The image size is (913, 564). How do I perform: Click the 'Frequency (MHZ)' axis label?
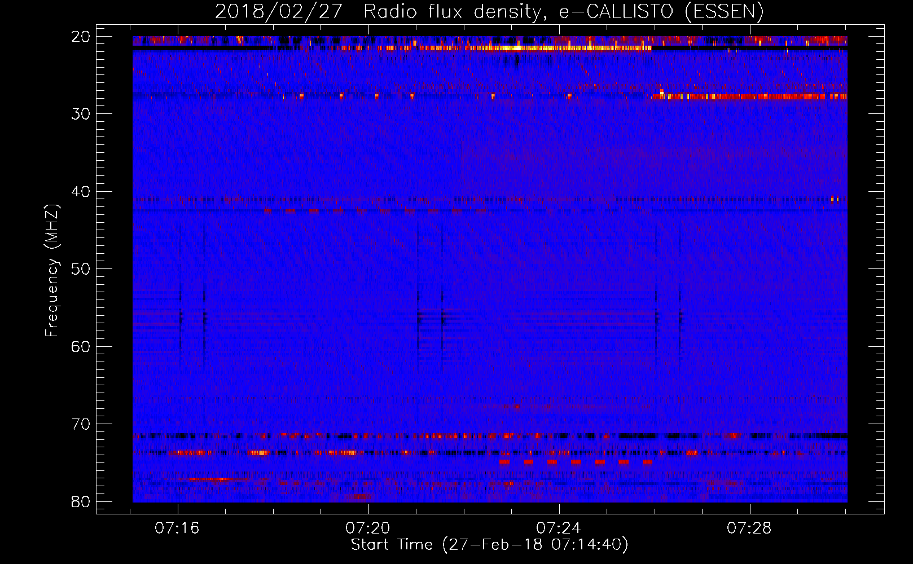tap(52, 270)
